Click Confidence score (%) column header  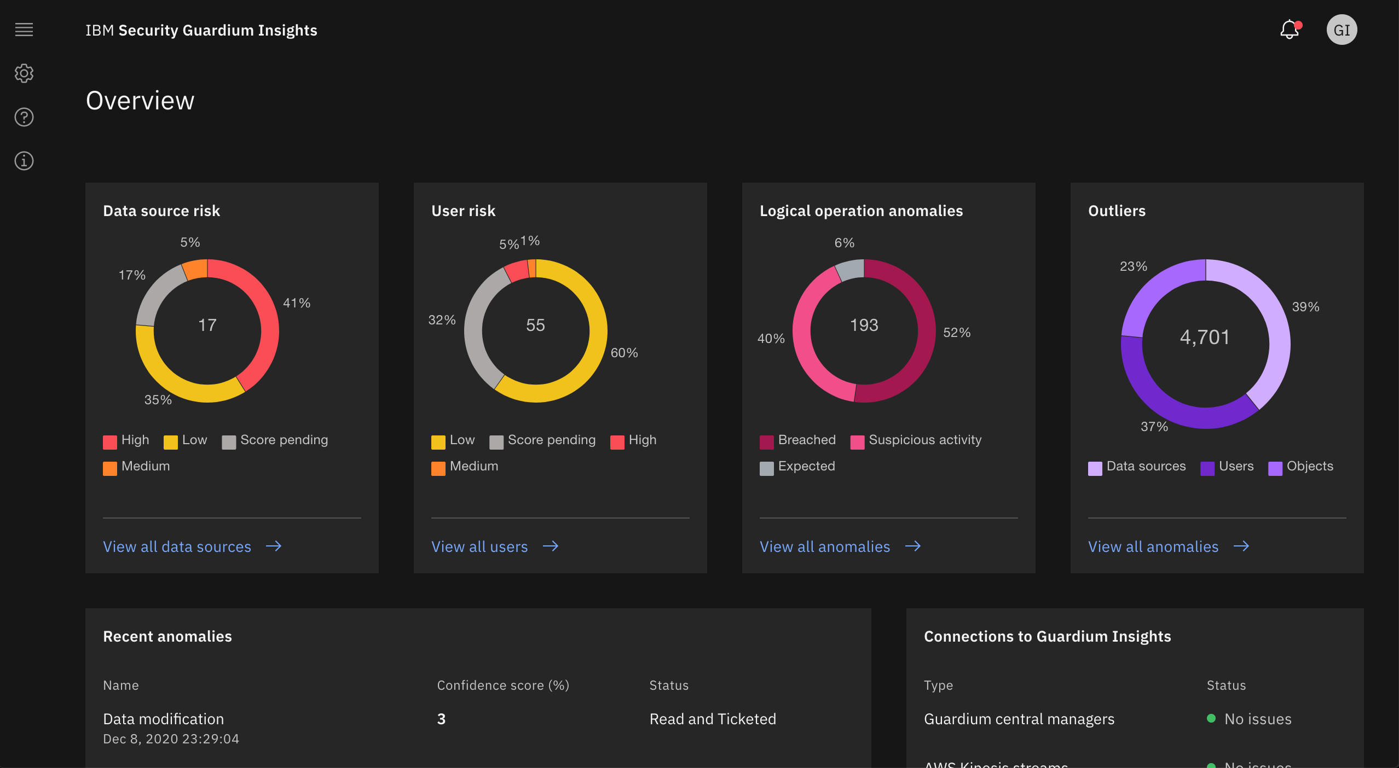(x=503, y=685)
